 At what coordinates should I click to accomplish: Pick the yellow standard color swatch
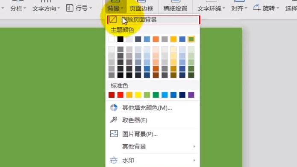pos(138,95)
